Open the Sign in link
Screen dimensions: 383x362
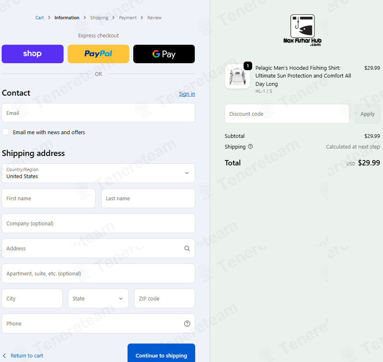(187, 94)
